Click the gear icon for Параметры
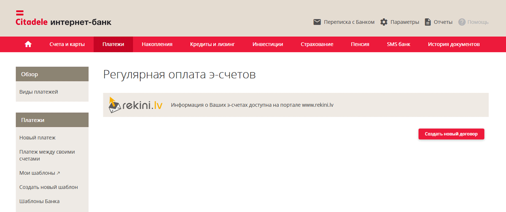Screen dimensions: 506x212 click(x=384, y=22)
